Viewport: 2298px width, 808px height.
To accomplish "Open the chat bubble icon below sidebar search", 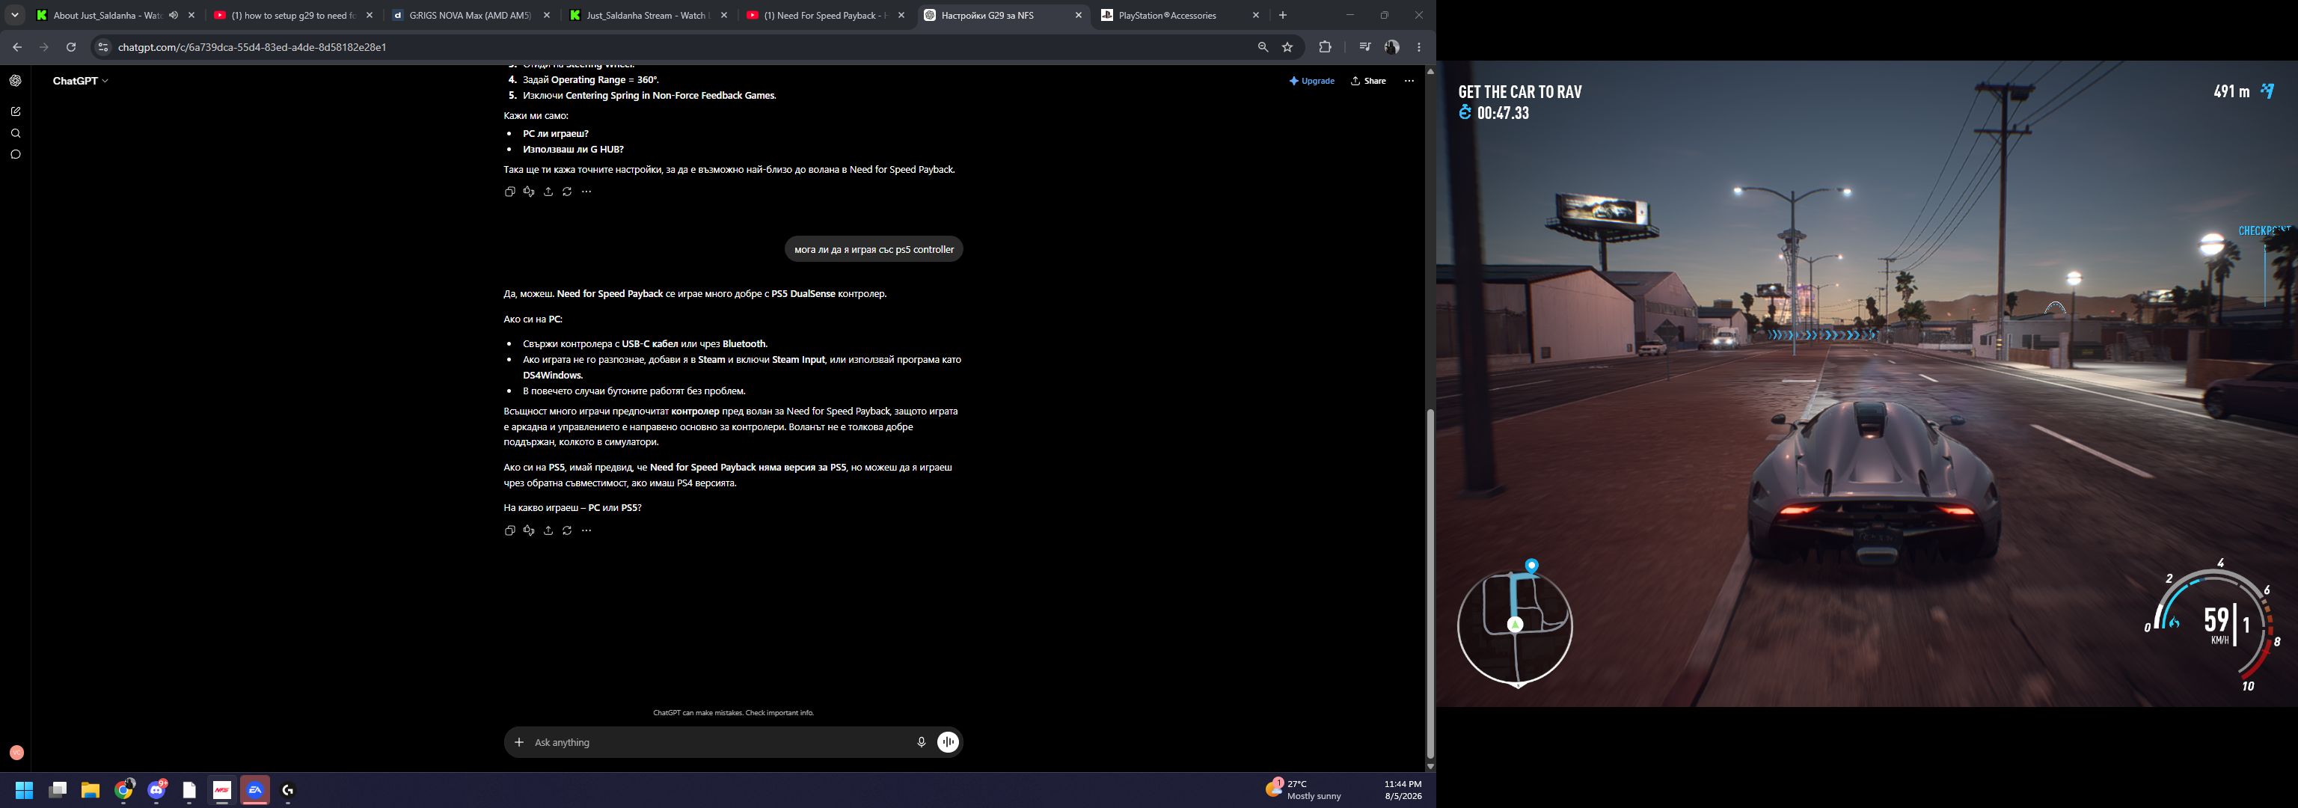I will click(x=16, y=154).
